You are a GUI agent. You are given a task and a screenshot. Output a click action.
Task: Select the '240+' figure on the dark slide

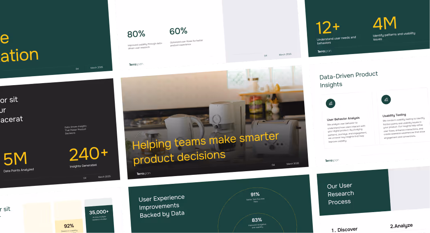pyautogui.click(x=89, y=154)
